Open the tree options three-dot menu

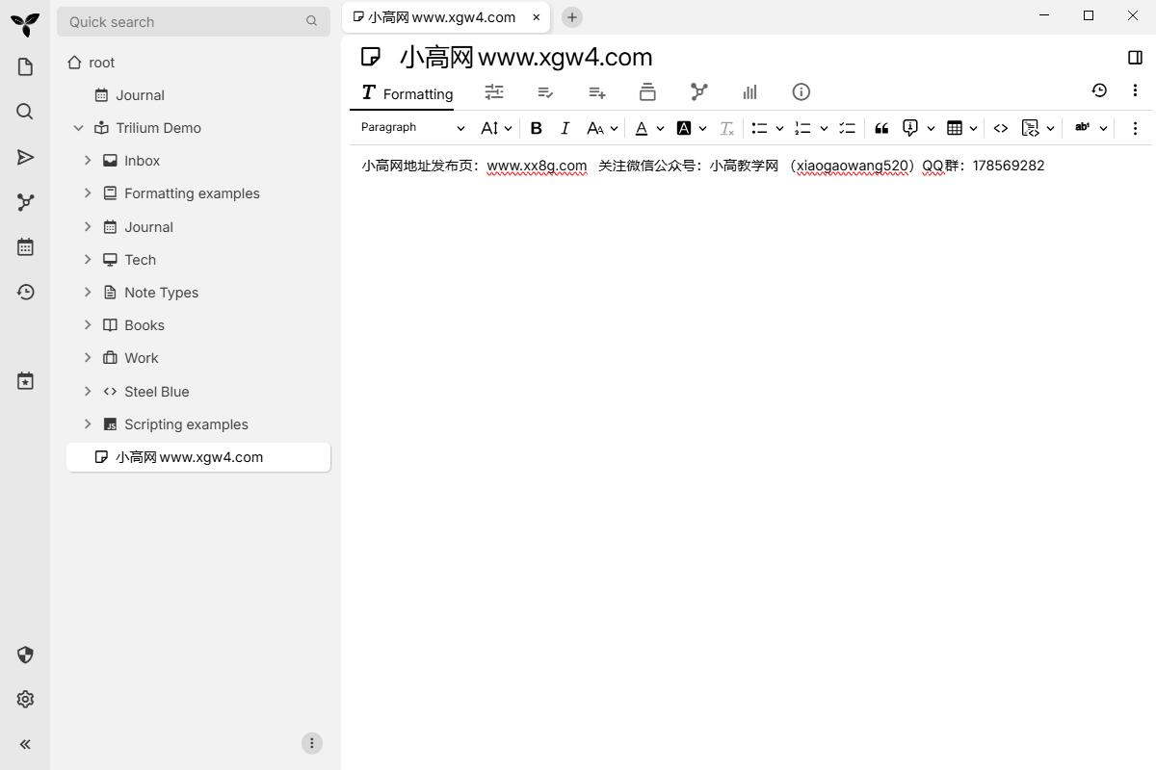coord(311,743)
